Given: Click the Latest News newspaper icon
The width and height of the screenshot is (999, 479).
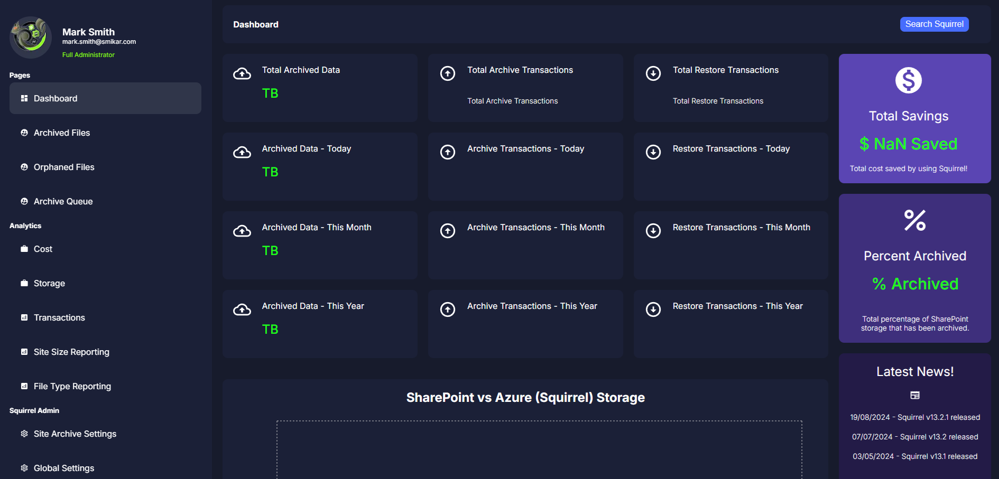Looking at the screenshot, I should 914,395.
